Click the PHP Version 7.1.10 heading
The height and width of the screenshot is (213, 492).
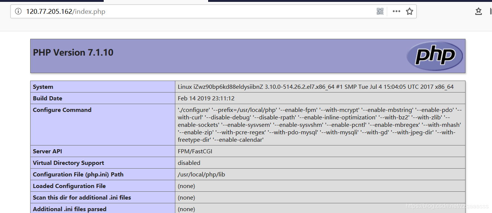pyautogui.click(x=73, y=53)
